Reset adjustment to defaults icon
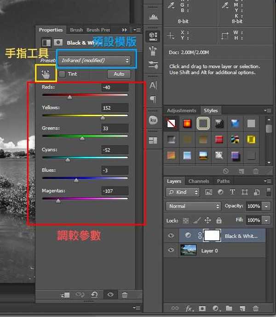The image size is (276, 317). [95, 295]
